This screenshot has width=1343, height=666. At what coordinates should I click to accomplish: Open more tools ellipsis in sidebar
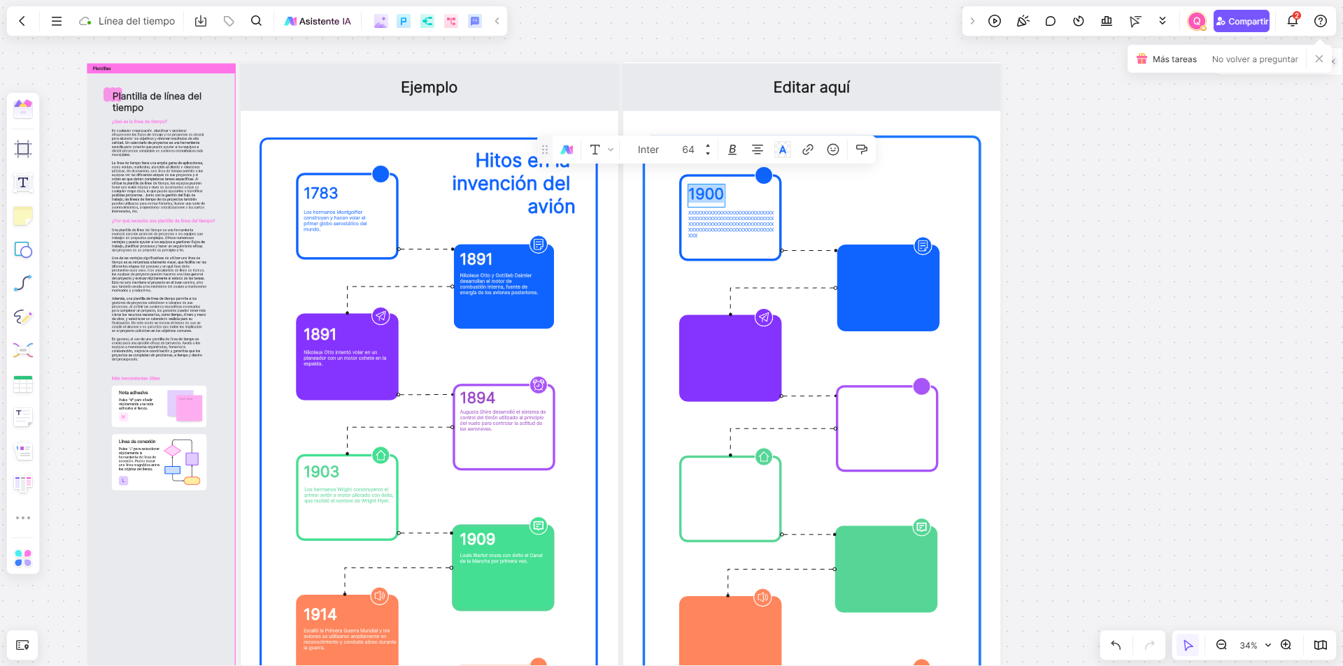click(x=23, y=518)
